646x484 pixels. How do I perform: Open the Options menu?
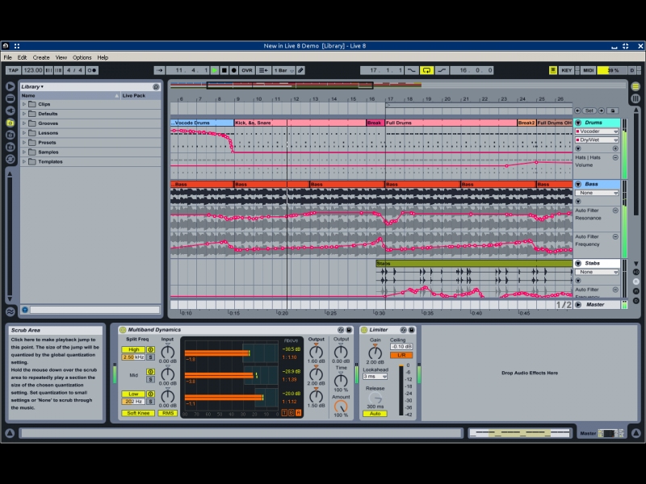click(82, 57)
